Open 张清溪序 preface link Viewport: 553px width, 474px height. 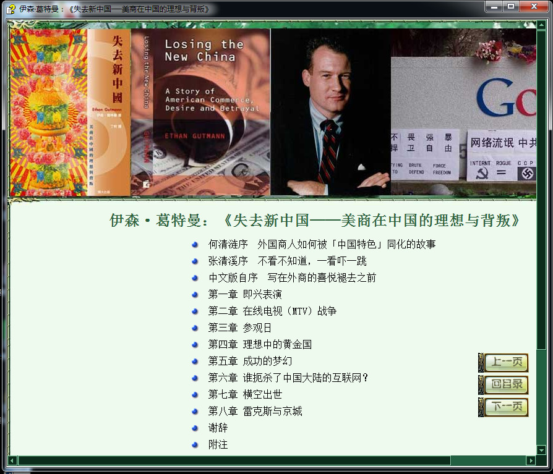288,261
